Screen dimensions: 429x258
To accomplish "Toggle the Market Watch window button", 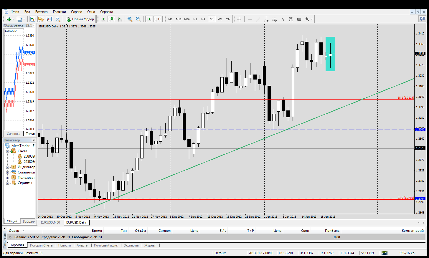I will (32, 19).
